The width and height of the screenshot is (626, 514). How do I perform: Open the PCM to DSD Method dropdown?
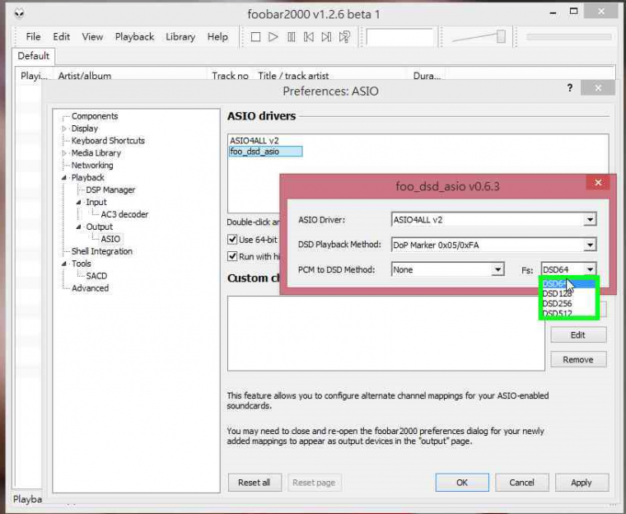pos(498,269)
